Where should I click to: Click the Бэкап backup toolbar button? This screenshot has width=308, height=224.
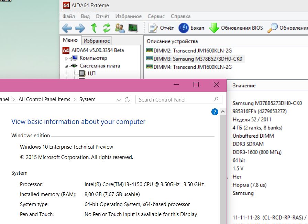point(191,28)
